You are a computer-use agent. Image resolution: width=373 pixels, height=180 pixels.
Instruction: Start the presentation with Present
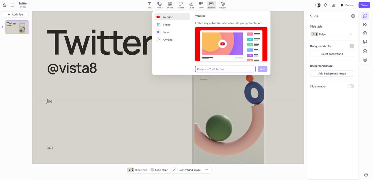tap(348, 5)
